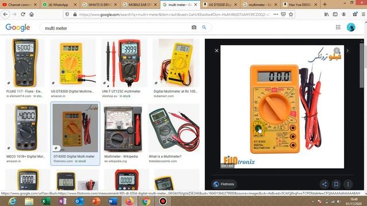Open the Google apps grid
The image size is (367, 206).
pos(338,27)
